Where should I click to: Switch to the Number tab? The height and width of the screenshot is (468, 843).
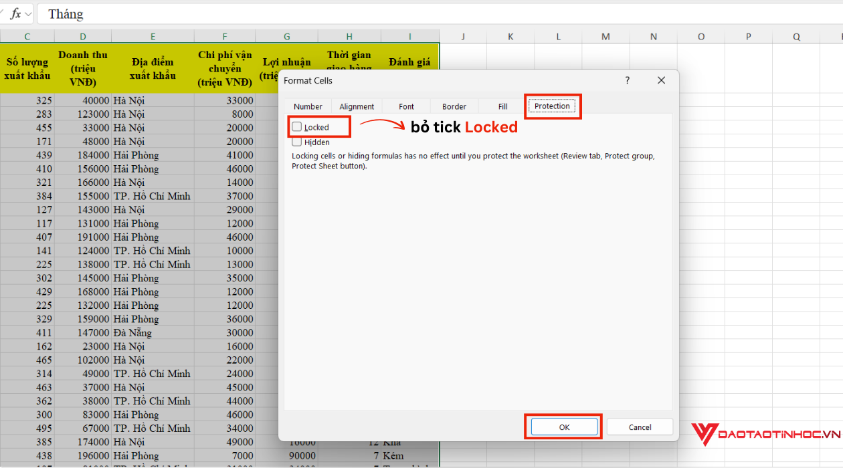click(x=308, y=106)
